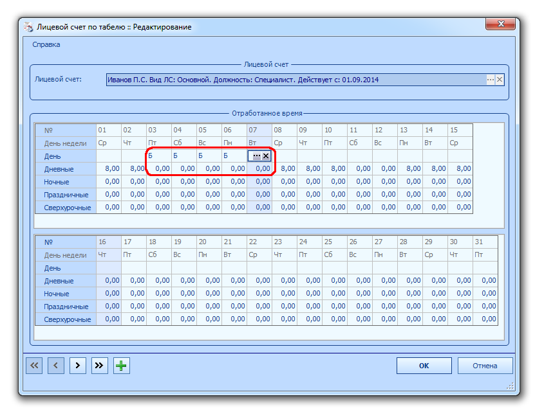This screenshot has width=535, height=410.
Task: Select Праздничные value for day 13
Action: tap(410, 195)
